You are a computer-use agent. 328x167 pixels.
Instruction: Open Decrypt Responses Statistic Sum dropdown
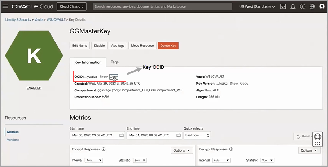point(267,160)
